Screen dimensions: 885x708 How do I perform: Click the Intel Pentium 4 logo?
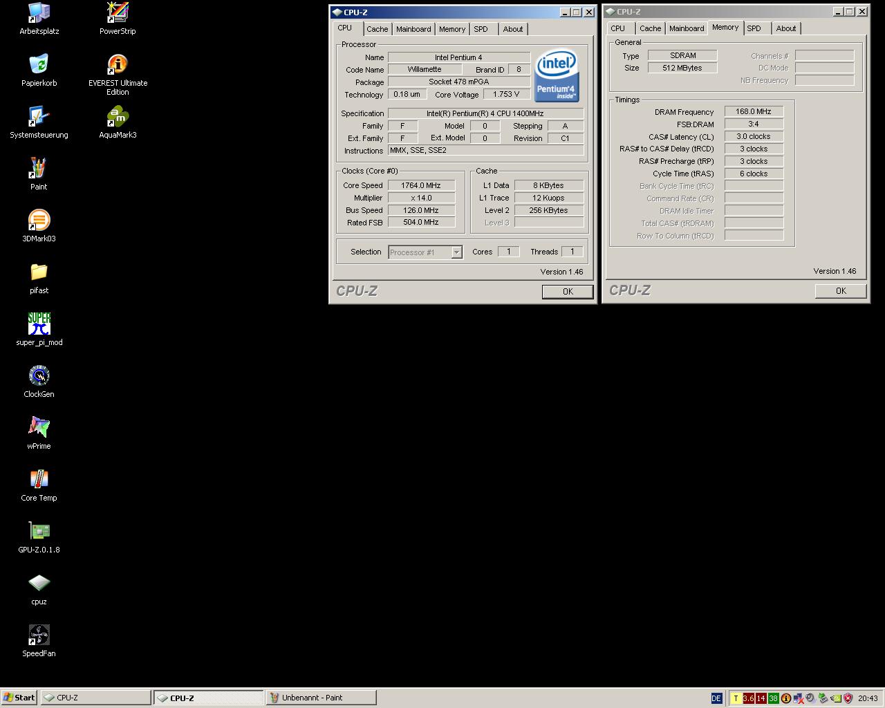tap(557, 75)
